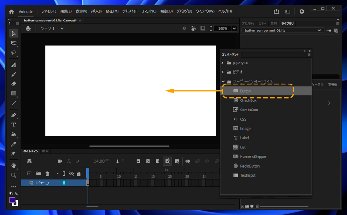
Task: Select the Eraser tool
Action: pos(14,84)
